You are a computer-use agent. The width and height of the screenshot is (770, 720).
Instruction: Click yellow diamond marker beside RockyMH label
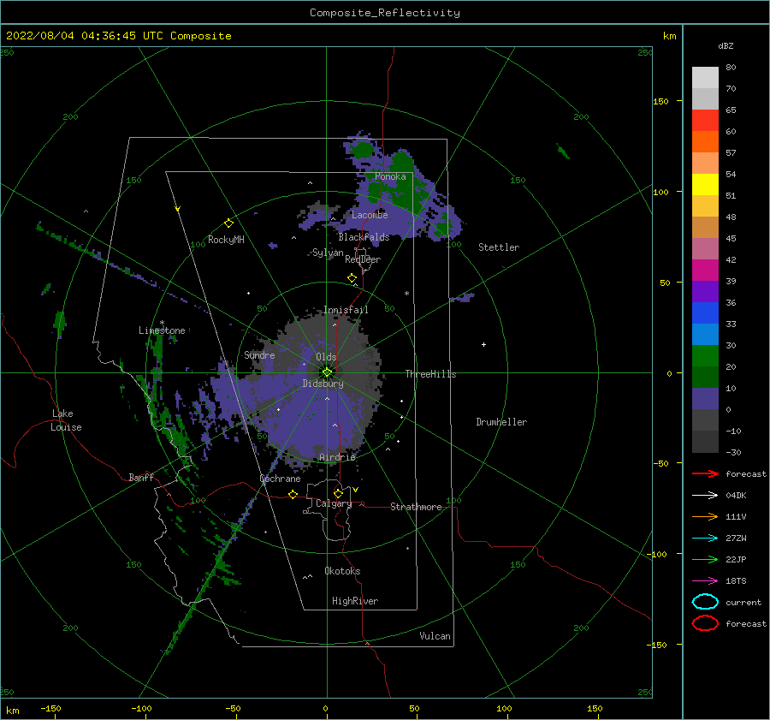(228, 223)
